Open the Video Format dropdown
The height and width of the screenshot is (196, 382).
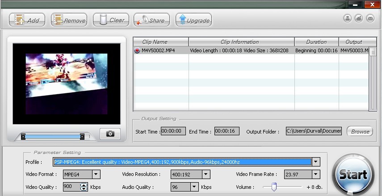coord(96,175)
